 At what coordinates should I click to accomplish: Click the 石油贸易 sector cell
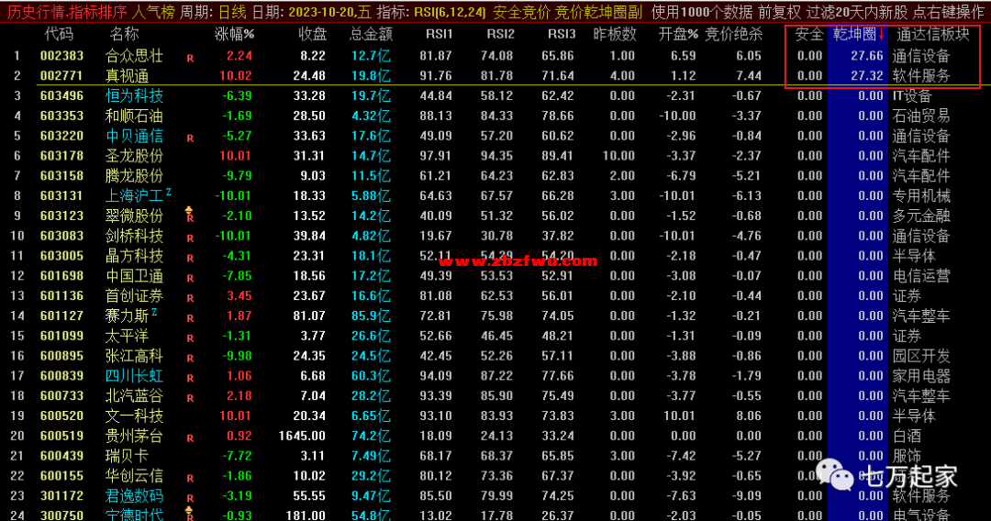(x=921, y=116)
